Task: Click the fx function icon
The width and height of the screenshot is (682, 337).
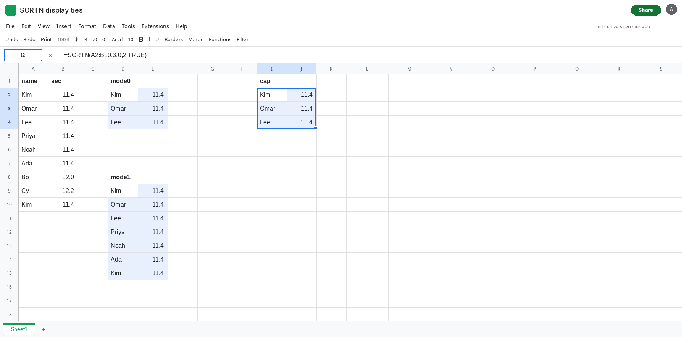Action: [x=50, y=55]
